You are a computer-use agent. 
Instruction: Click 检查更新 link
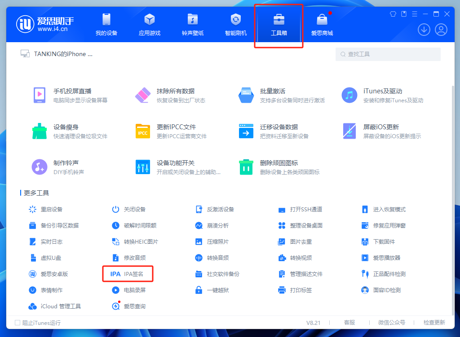(434, 323)
